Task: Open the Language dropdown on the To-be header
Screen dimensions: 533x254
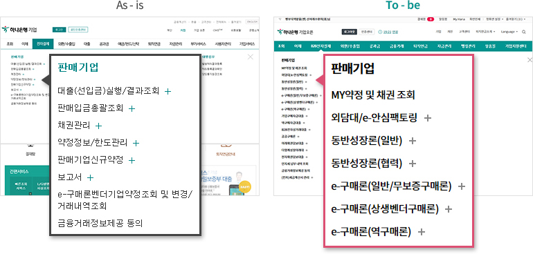Action: click(x=509, y=32)
